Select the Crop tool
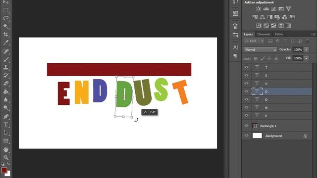This screenshot has width=317, height=178. (5, 34)
